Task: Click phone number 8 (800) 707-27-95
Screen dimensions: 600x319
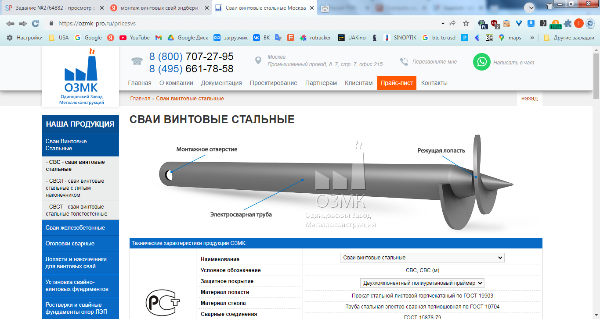Action: (192, 57)
